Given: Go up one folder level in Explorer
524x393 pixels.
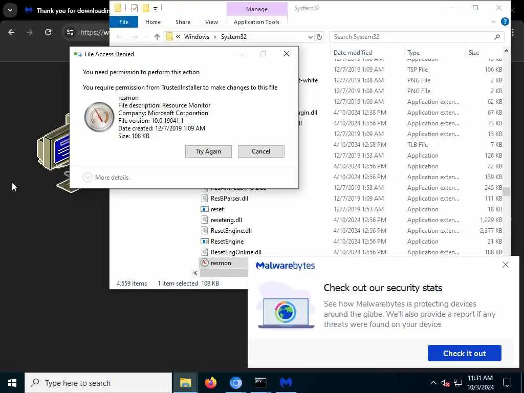Looking at the screenshot, I should [x=157, y=37].
